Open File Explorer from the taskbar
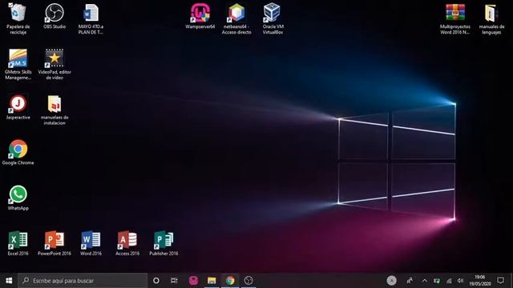Viewport: 513px width, 288px height. (212, 281)
